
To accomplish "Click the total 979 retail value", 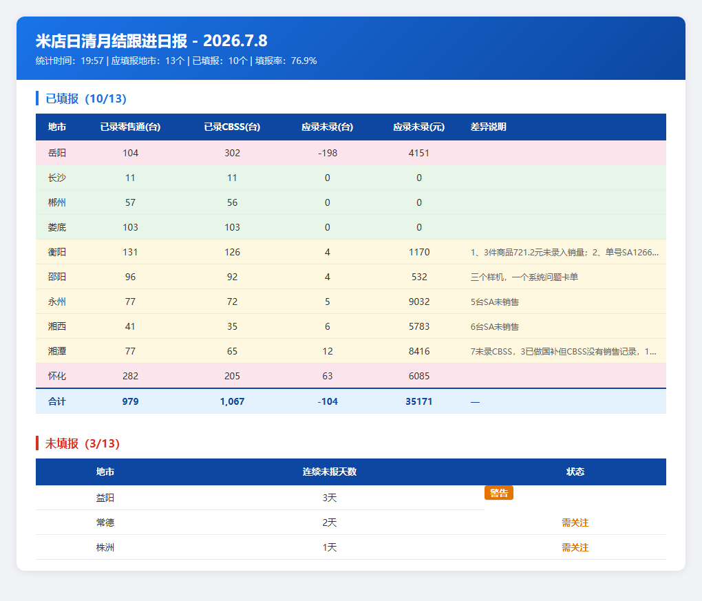I will point(130,402).
